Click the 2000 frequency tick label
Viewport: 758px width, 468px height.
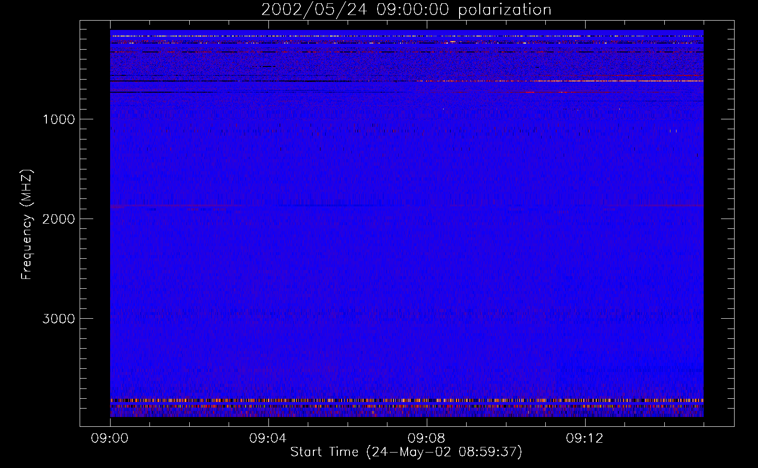pos(59,219)
